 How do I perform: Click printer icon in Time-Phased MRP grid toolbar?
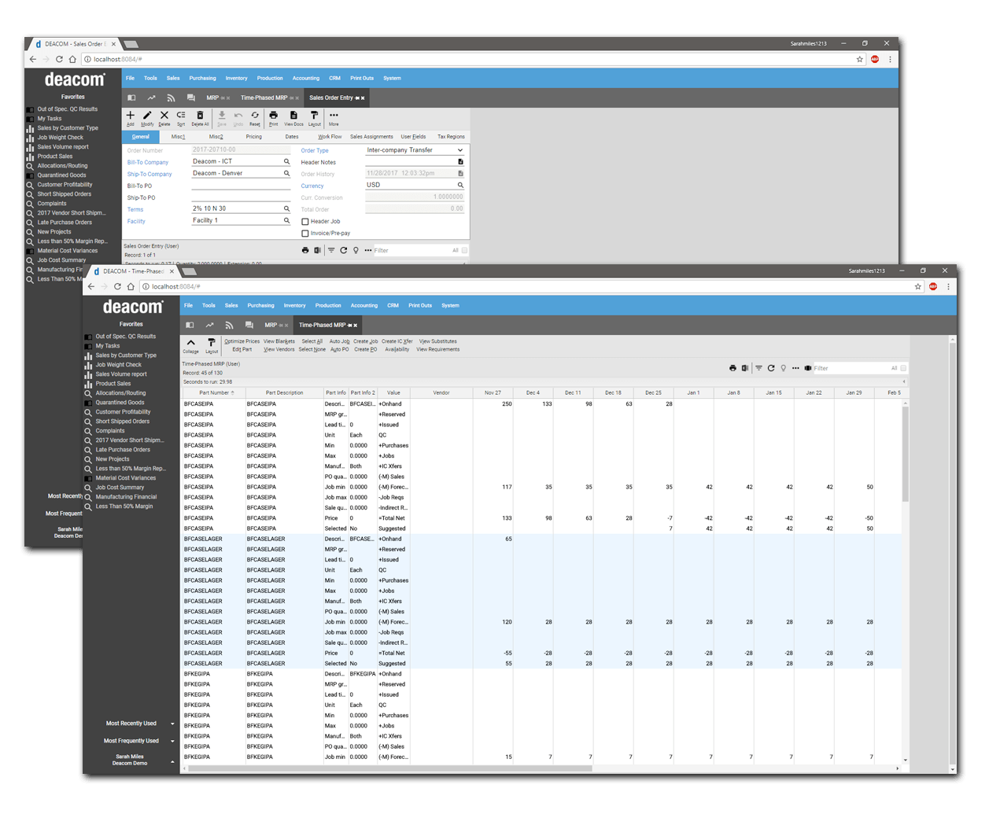733,368
